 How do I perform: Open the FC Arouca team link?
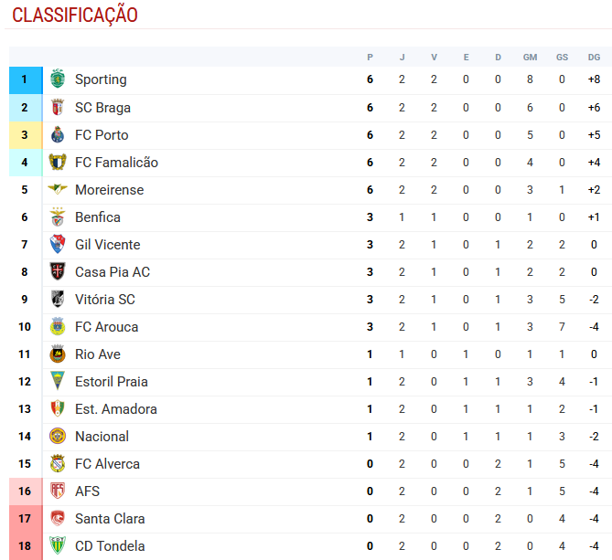(x=106, y=326)
